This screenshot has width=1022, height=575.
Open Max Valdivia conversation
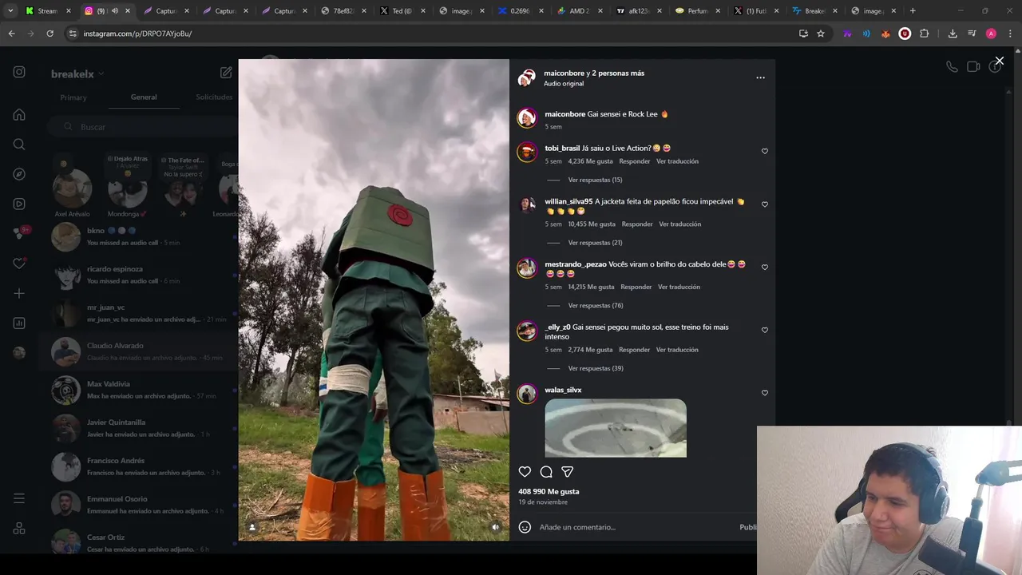[138, 390]
